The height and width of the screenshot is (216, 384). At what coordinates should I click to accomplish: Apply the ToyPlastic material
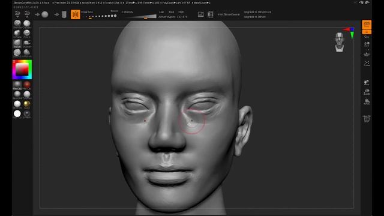[x=27, y=95]
